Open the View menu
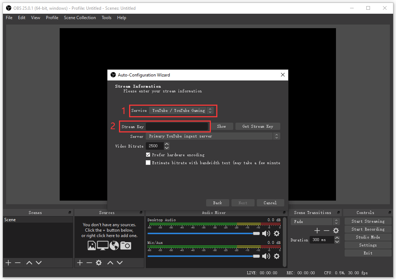This screenshot has width=396, height=280. click(35, 18)
